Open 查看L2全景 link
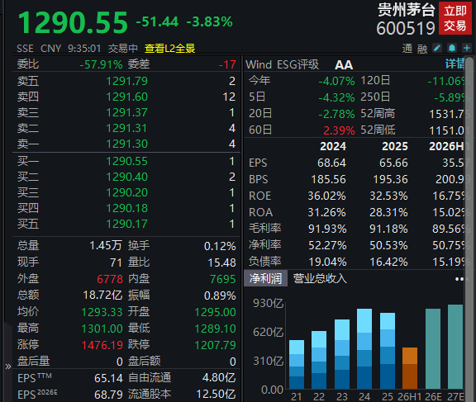 (x=169, y=49)
